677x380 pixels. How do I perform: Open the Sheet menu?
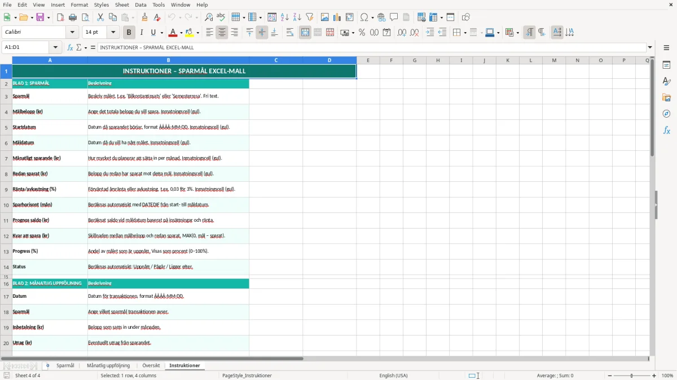click(122, 5)
